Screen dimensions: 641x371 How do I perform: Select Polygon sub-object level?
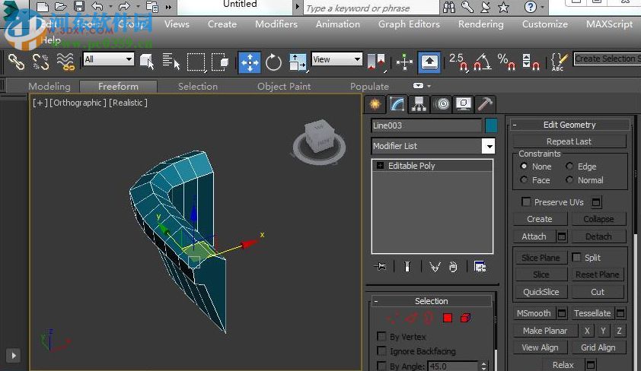[448, 318]
